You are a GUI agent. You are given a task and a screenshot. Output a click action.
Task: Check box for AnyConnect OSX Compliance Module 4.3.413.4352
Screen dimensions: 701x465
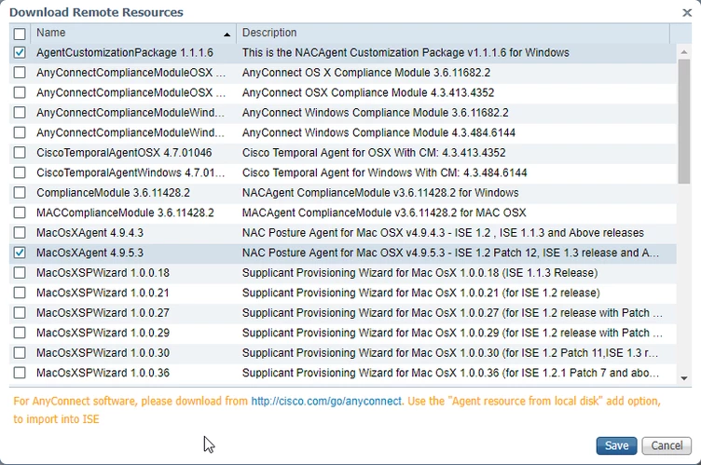point(20,92)
